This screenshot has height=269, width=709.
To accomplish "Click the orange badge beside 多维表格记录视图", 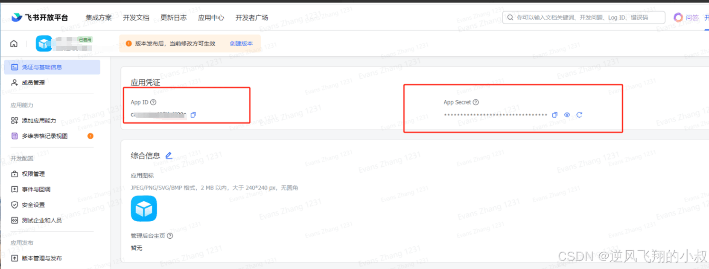I will pyautogui.click(x=90, y=136).
